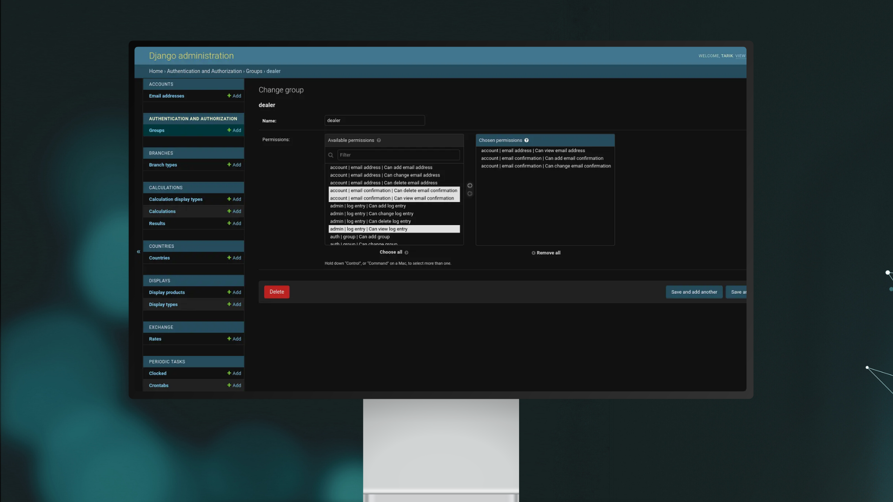This screenshot has height=502, width=893.
Task: Open Countries list
Action: click(160, 258)
